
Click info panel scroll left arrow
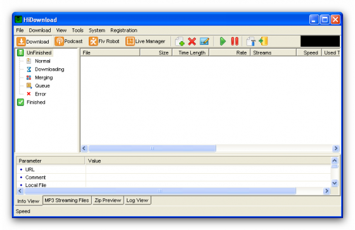click(20, 191)
